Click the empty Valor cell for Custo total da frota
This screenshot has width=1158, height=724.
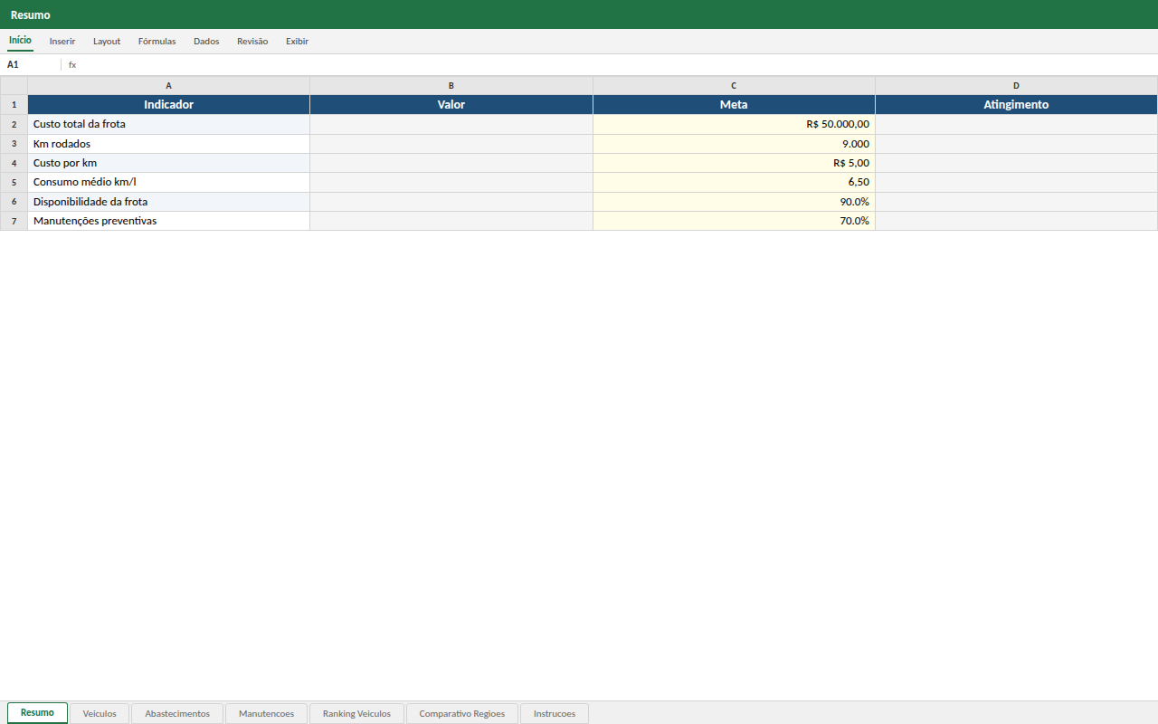pos(451,124)
